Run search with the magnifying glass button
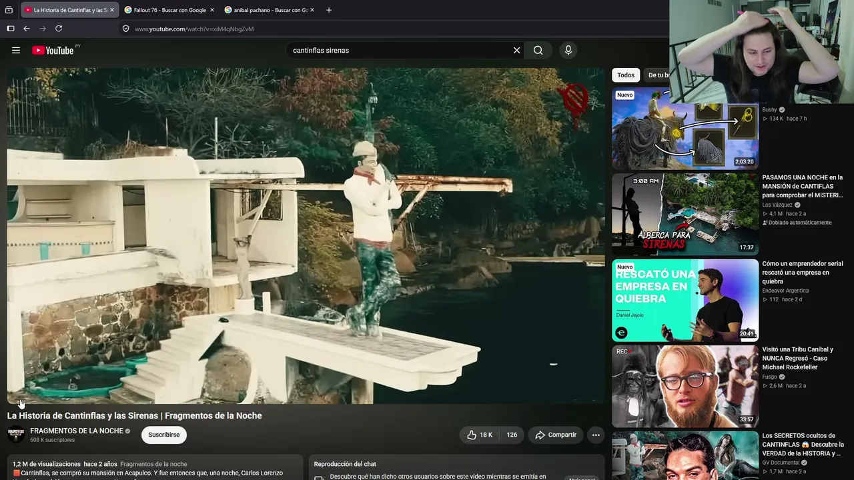This screenshot has height=480, width=854. coord(538,50)
